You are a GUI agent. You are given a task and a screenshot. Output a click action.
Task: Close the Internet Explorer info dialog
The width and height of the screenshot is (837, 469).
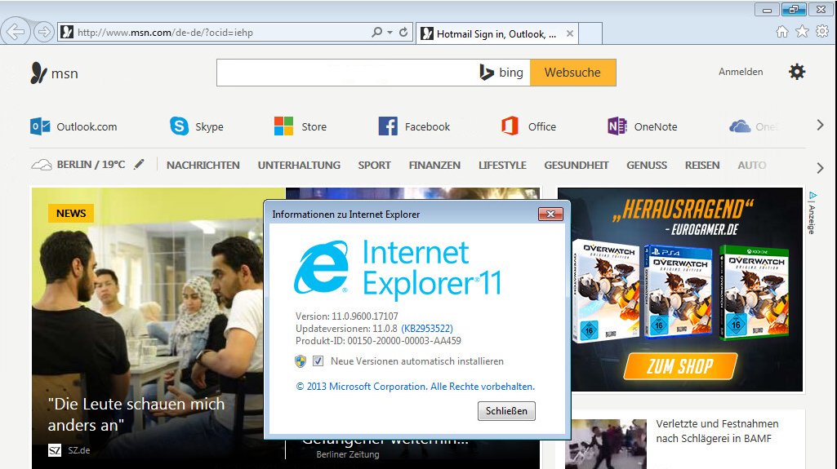pyautogui.click(x=550, y=214)
